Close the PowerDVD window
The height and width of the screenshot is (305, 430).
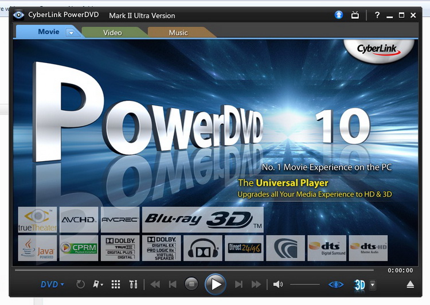pyautogui.click(x=413, y=15)
